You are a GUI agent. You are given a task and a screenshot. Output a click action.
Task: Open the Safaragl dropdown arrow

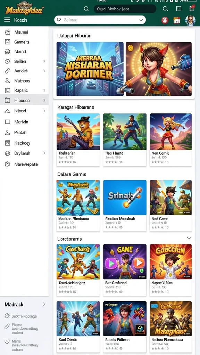coord(141,20)
